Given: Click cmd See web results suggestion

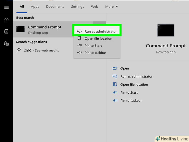Looking at the screenshot, I should pyautogui.click(x=41, y=50).
